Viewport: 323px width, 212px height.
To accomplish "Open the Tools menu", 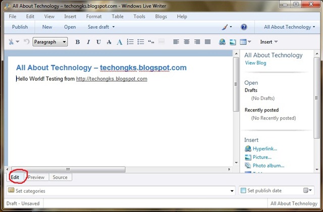I will pyautogui.click(x=139, y=17).
